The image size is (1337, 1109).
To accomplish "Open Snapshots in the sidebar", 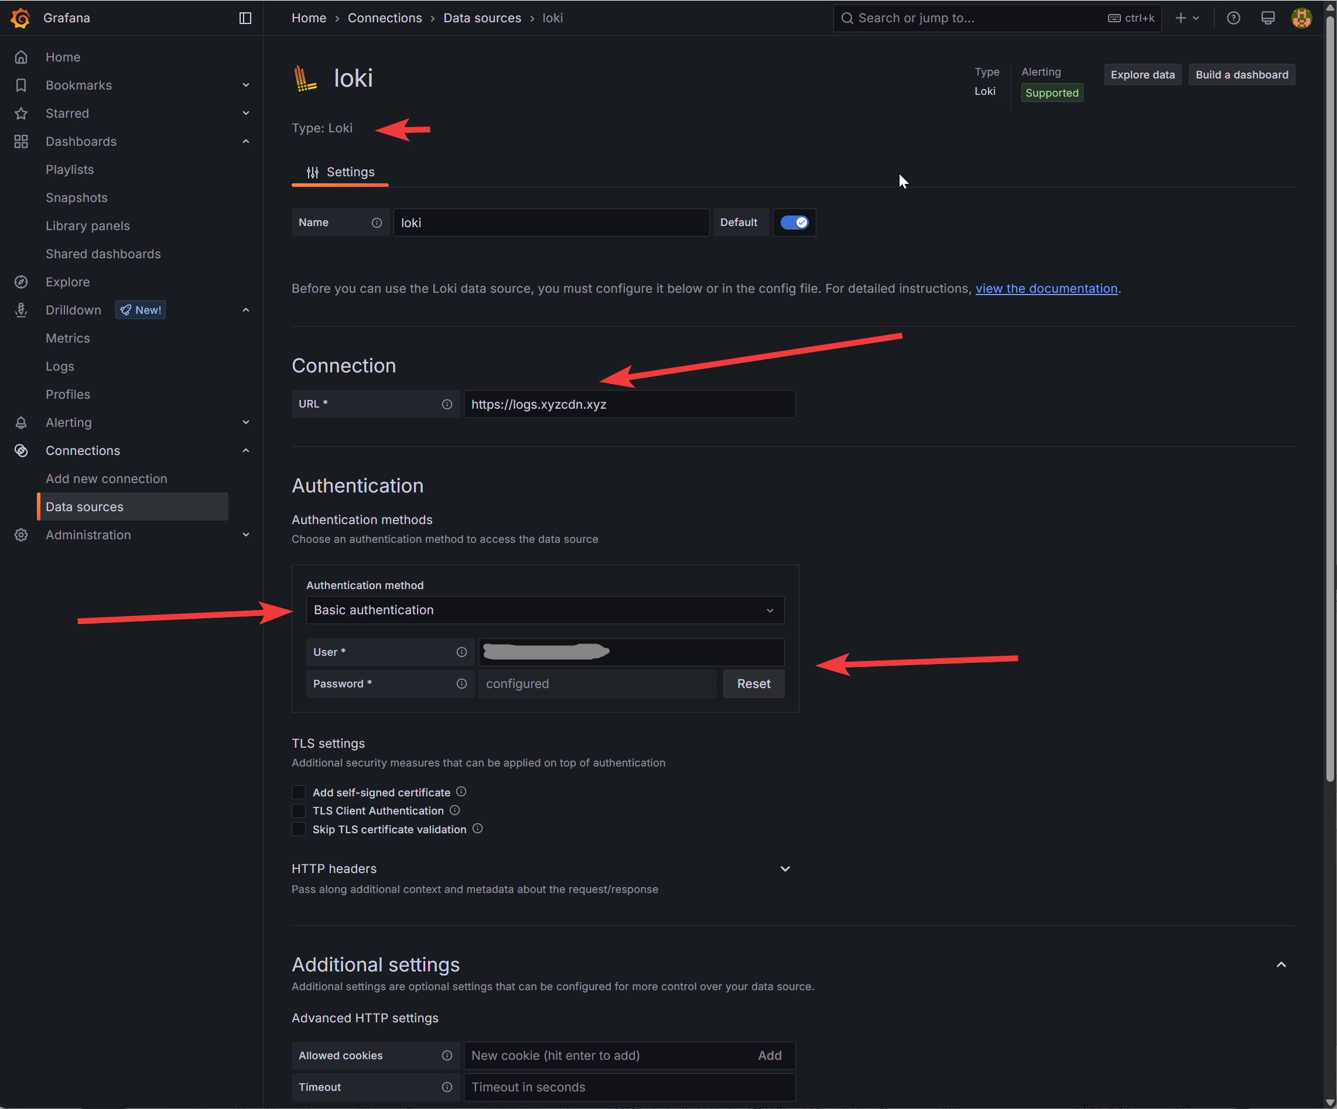I will point(76,198).
